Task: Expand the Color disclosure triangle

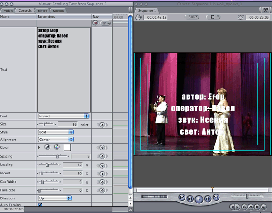Action: [x=39, y=147]
